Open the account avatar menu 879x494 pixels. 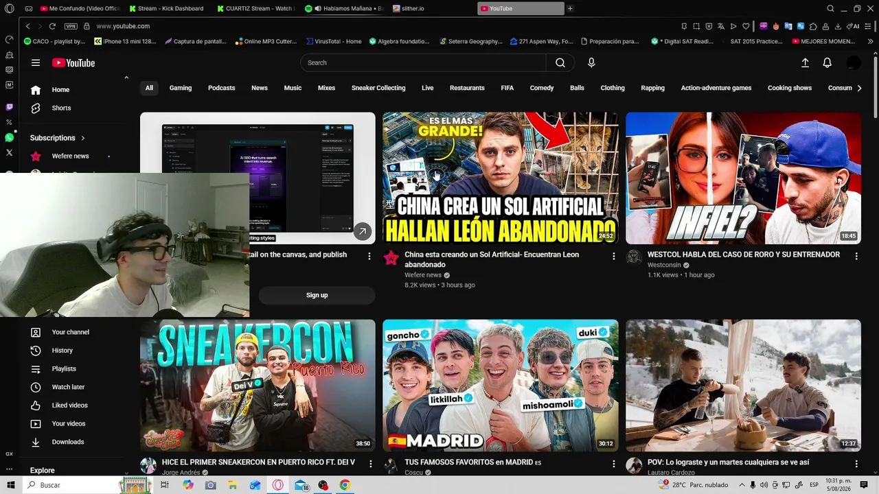(x=854, y=62)
